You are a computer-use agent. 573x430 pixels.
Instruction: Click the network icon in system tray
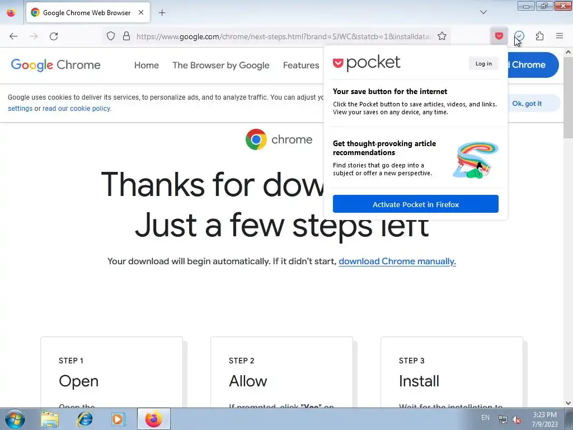pos(503,419)
